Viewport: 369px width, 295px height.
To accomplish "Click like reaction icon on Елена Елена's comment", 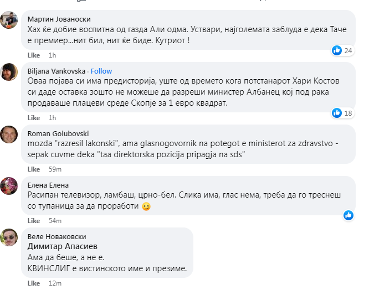I will 348,215.
